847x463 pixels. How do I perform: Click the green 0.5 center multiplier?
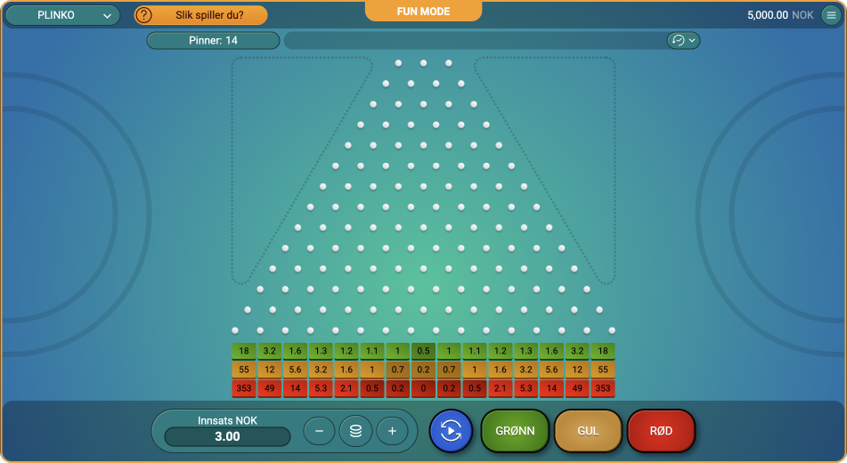424,351
